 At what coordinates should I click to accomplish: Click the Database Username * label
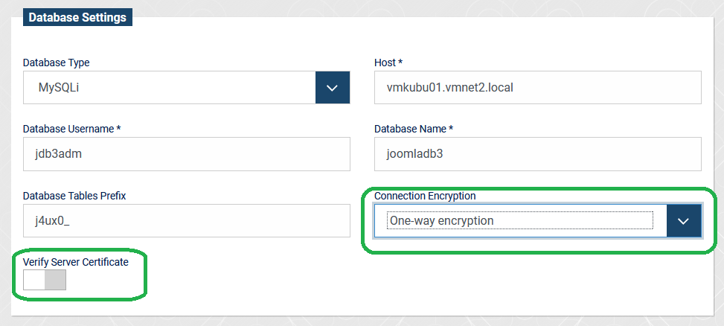72,129
